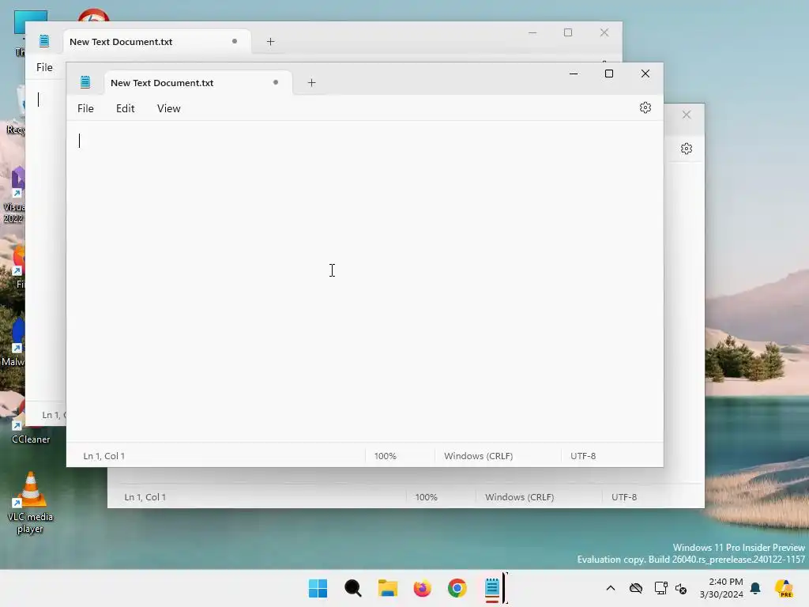Open Settings gear in rear right Notepad window
This screenshot has height=607, width=809.
click(x=687, y=149)
